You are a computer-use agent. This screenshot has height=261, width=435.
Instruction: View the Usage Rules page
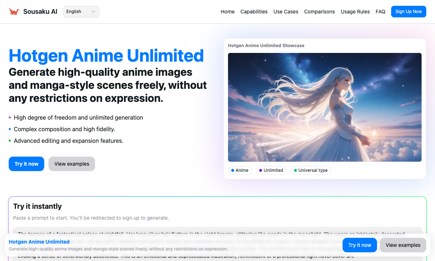355,12
